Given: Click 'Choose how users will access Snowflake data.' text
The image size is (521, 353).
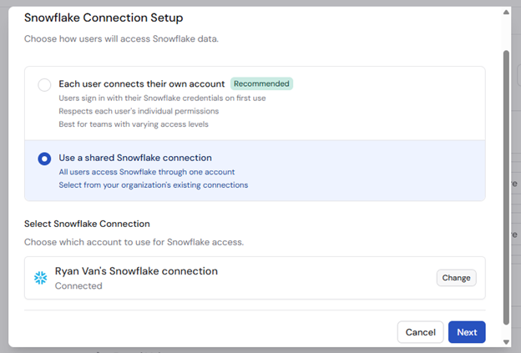Looking at the screenshot, I should [121, 39].
